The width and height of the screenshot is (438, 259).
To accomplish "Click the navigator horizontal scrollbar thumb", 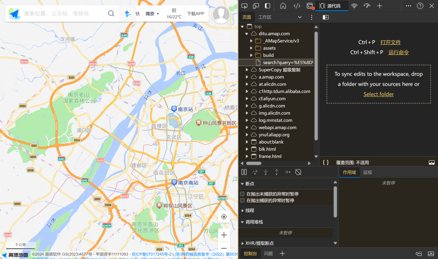I will click(254, 163).
